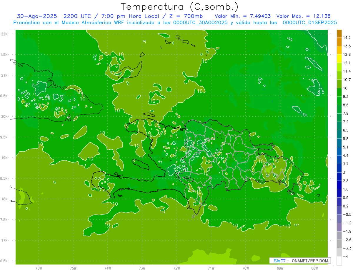Image resolution: width=353 pixels, height=272 pixels.
Task: Click the '12.8' color bar value
Action: click(x=347, y=55)
